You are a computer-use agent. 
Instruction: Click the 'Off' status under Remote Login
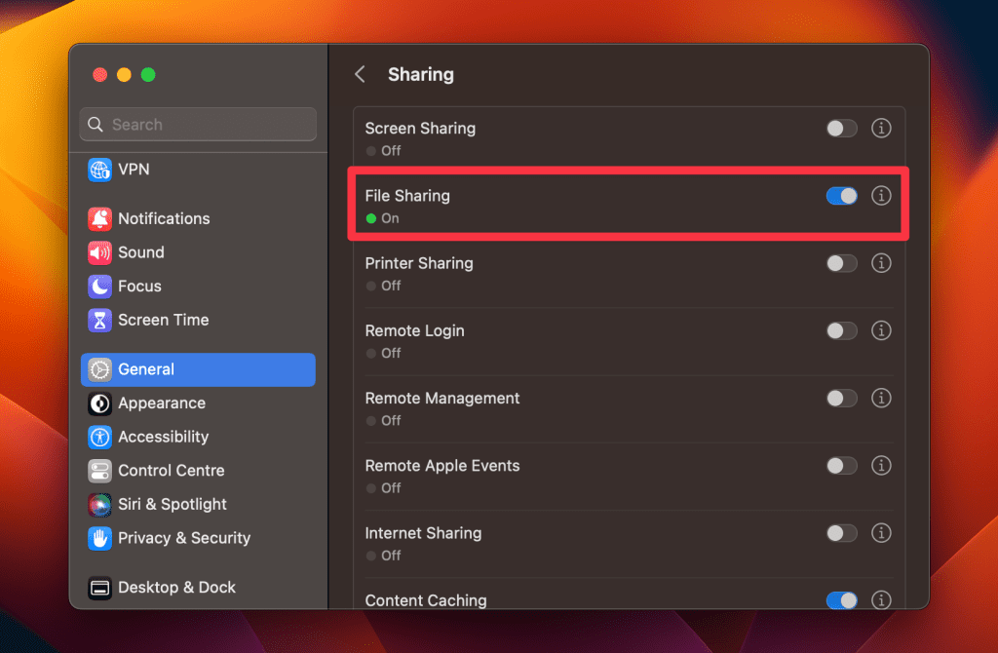coord(391,353)
